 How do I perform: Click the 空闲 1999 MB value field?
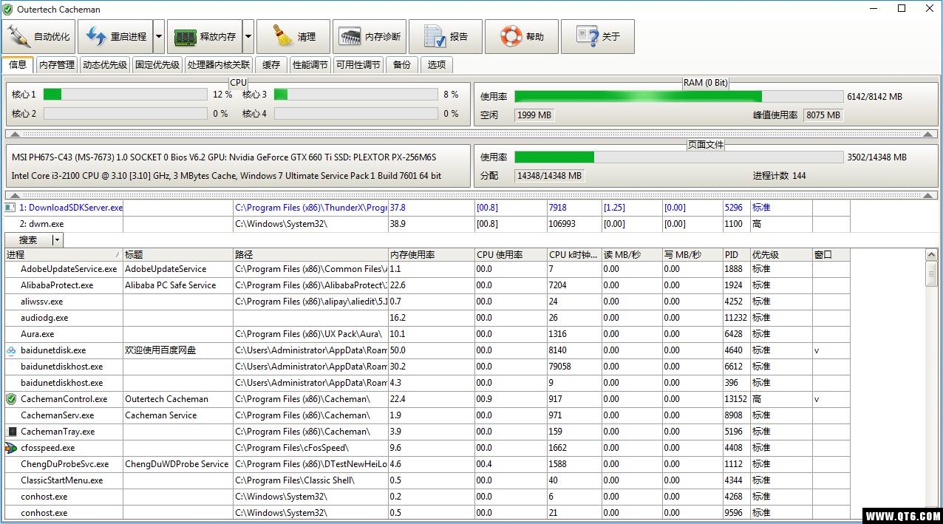pyautogui.click(x=534, y=115)
